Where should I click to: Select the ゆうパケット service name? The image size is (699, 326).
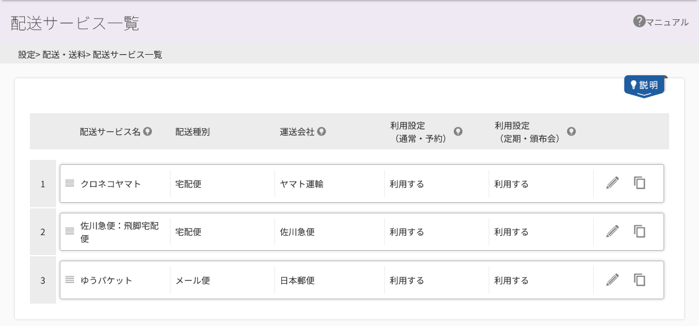coord(106,280)
